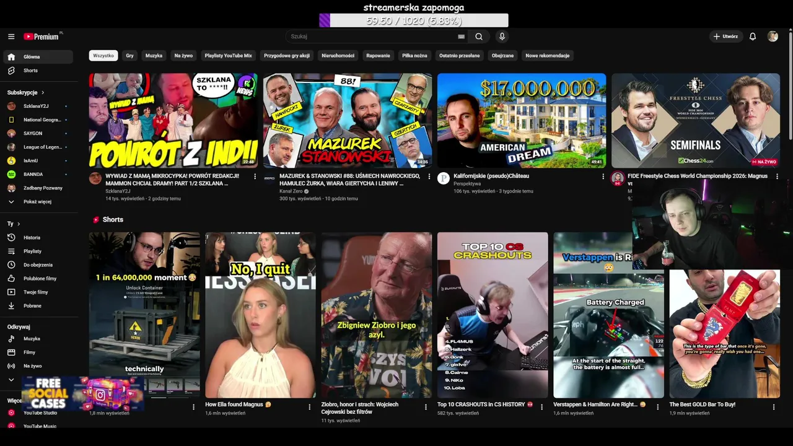Select the Rapowanie filter chip
The height and width of the screenshot is (446, 793).
click(x=378, y=56)
